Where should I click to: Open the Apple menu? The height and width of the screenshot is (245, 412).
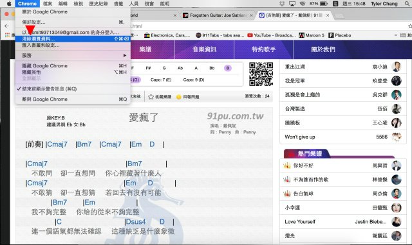click(9, 4)
